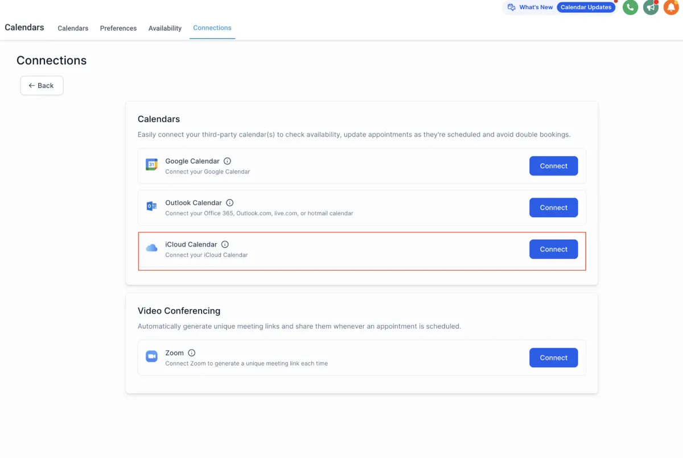
Task: Connect Outlook Calendar
Action: tap(553, 207)
